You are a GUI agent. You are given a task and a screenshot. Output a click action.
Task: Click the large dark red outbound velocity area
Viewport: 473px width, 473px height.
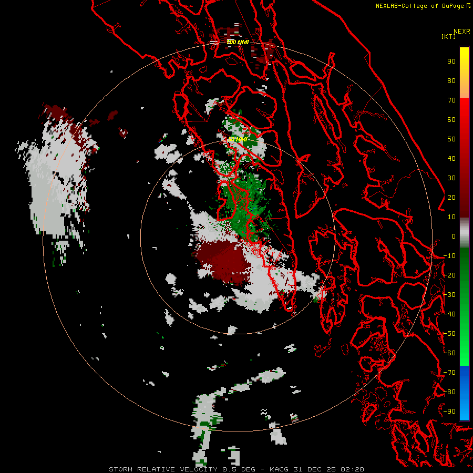[225, 262]
